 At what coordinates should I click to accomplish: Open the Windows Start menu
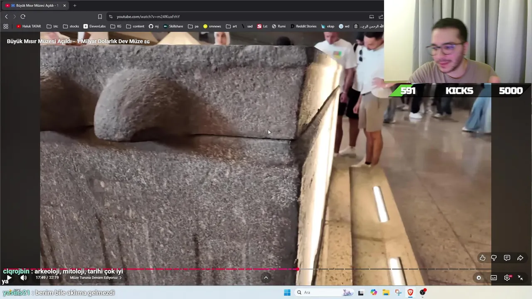tap(287, 292)
